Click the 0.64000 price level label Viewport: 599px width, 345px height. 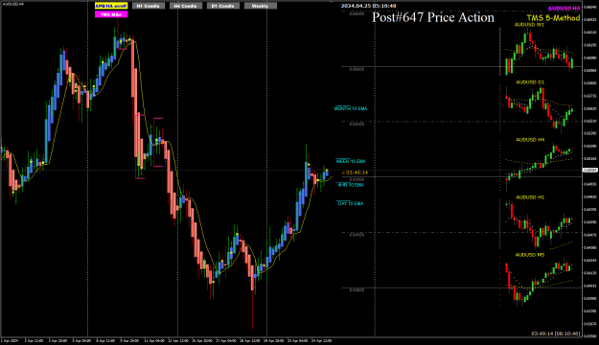357,290
